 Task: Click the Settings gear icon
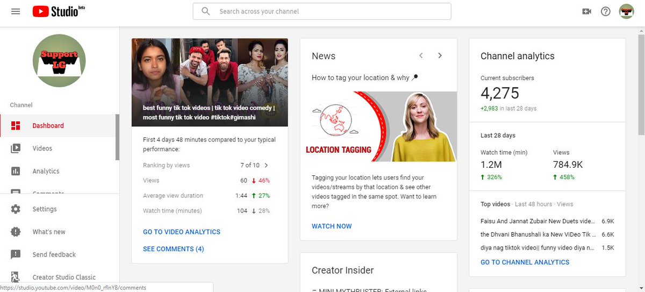point(16,209)
